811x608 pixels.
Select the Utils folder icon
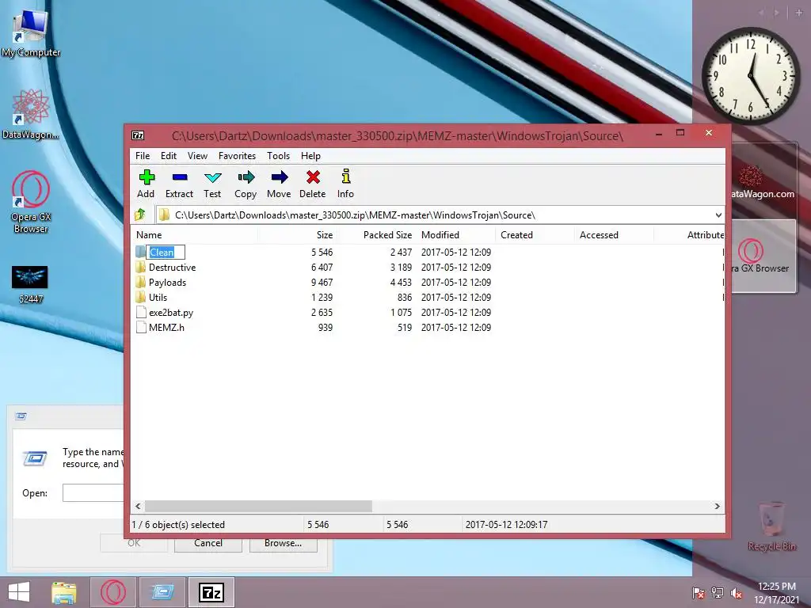pyautogui.click(x=141, y=298)
